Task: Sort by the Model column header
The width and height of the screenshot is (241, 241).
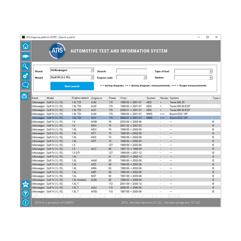Action: click(58, 98)
